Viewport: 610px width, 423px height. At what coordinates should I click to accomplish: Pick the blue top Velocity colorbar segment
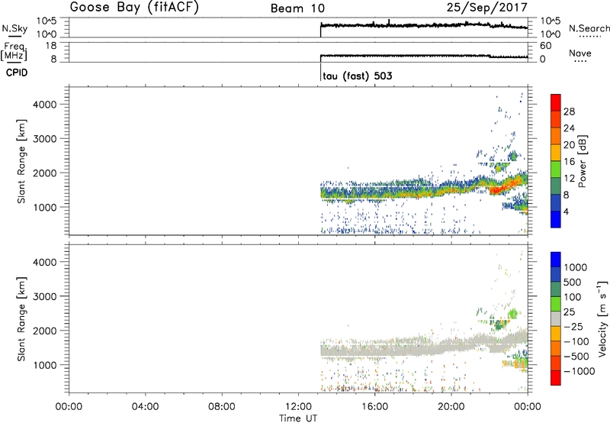click(x=557, y=260)
